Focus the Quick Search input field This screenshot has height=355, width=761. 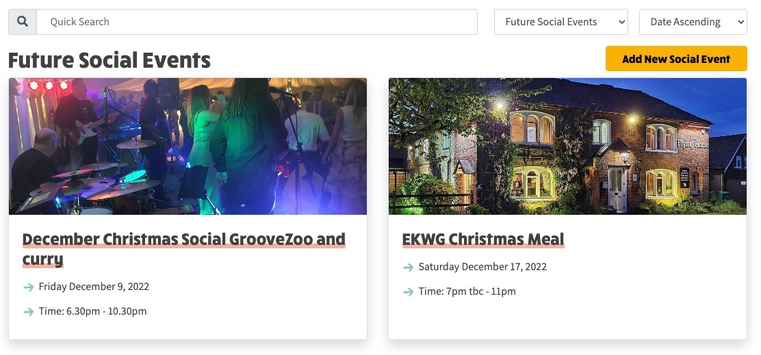257,22
